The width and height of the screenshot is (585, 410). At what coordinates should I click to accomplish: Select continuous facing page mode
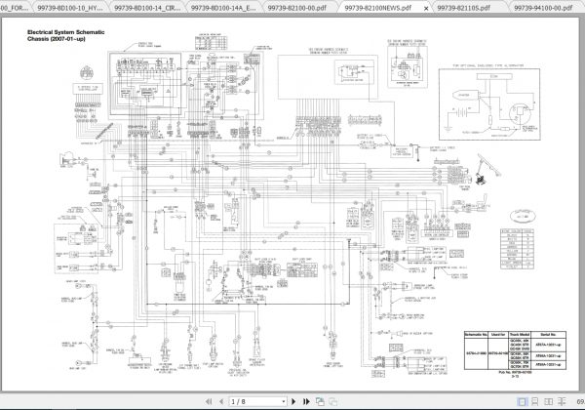pos(562,402)
